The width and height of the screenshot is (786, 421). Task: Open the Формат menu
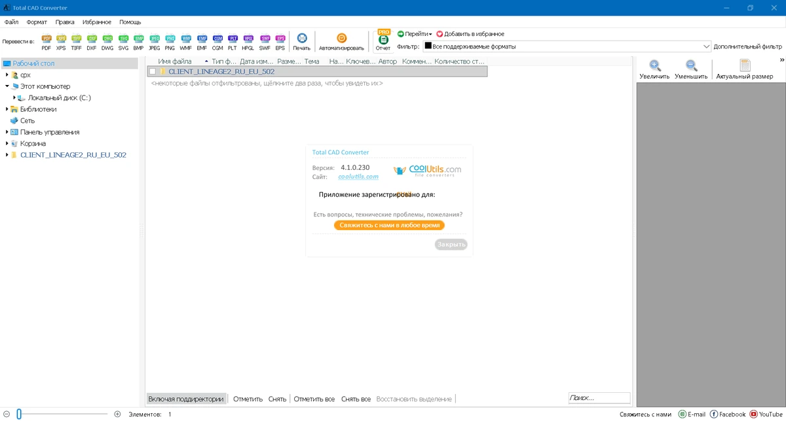pos(37,22)
